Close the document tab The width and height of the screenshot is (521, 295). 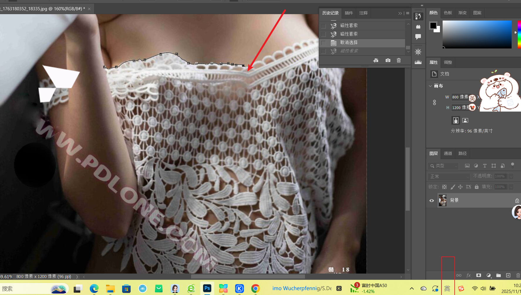click(x=89, y=9)
